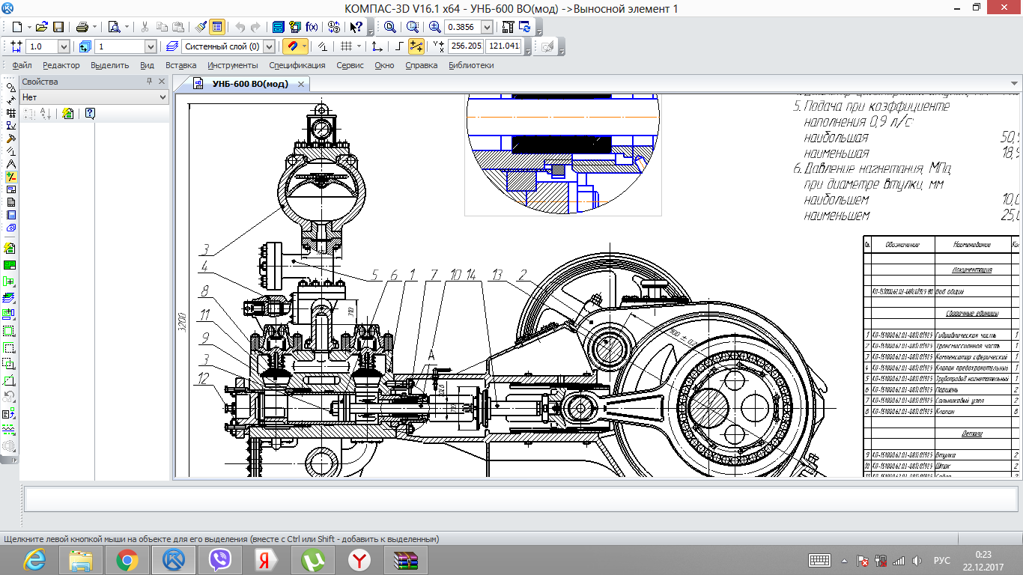Click the Save document icon
This screenshot has height=575, width=1023.
pos(58,27)
